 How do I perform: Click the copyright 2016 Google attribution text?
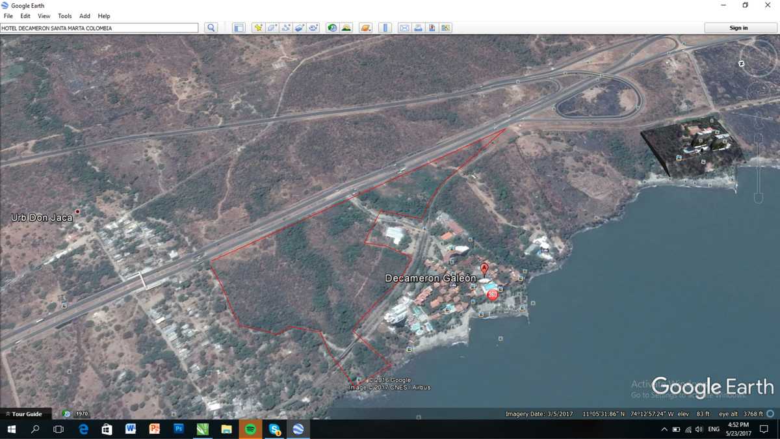click(x=390, y=380)
